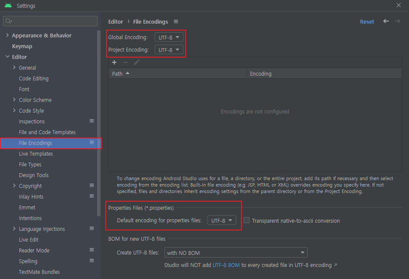Select Keymap in settings tree
Image resolution: width=409 pixels, height=279 pixels.
(22, 46)
